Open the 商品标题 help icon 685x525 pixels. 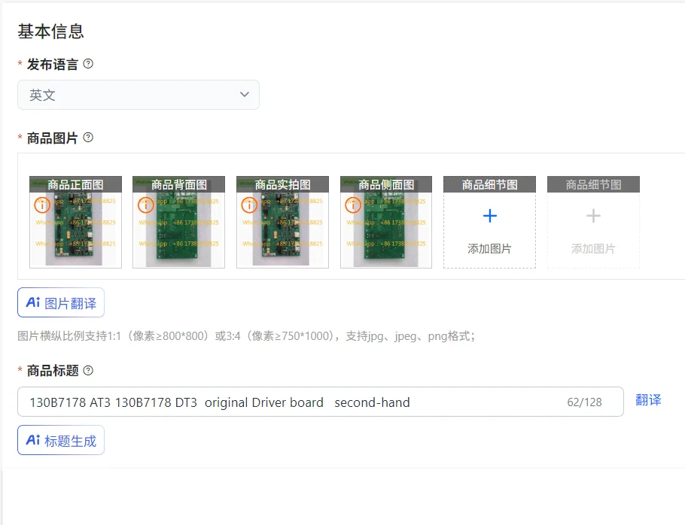pyautogui.click(x=88, y=371)
